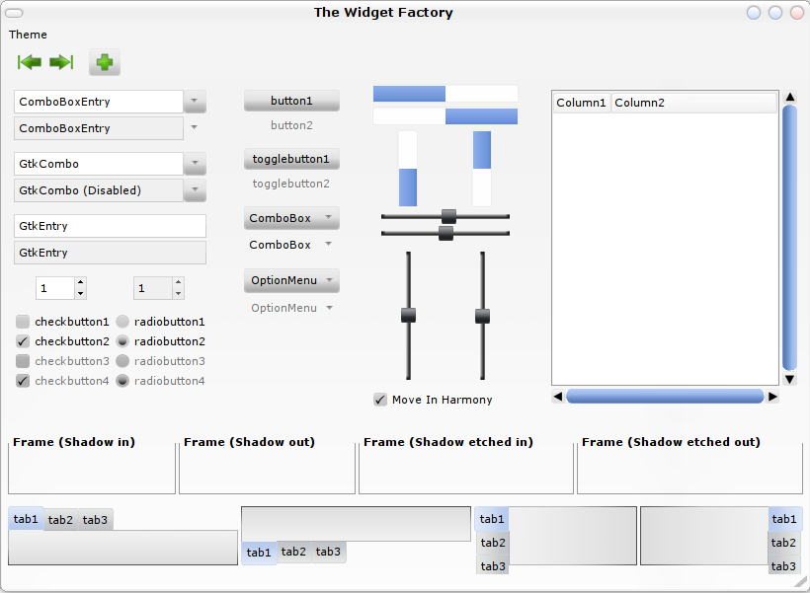Click the tree view vertical scrollbar thumb
Viewport: 810px width, 593px height.
click(x=790, y=238)
